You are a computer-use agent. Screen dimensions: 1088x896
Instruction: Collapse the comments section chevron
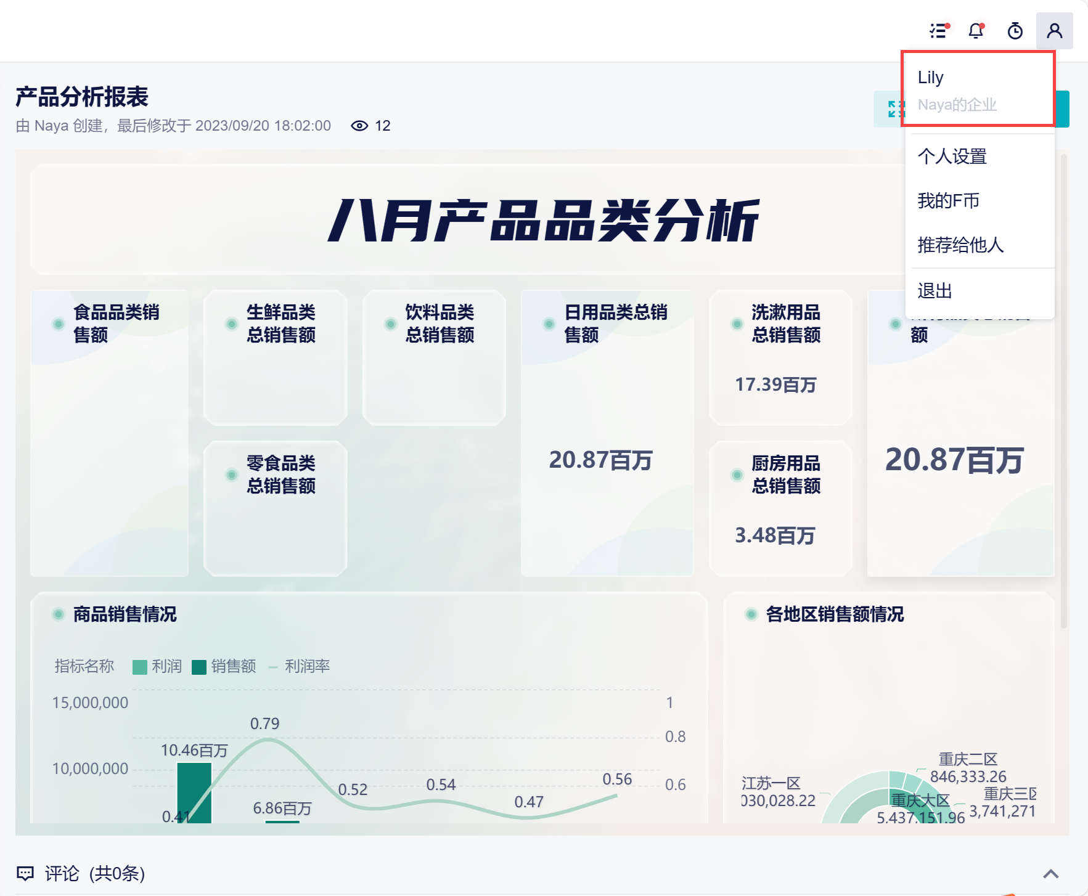click(x=1051, y=874)
